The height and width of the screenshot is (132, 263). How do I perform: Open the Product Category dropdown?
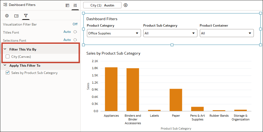tap(114, 33)
